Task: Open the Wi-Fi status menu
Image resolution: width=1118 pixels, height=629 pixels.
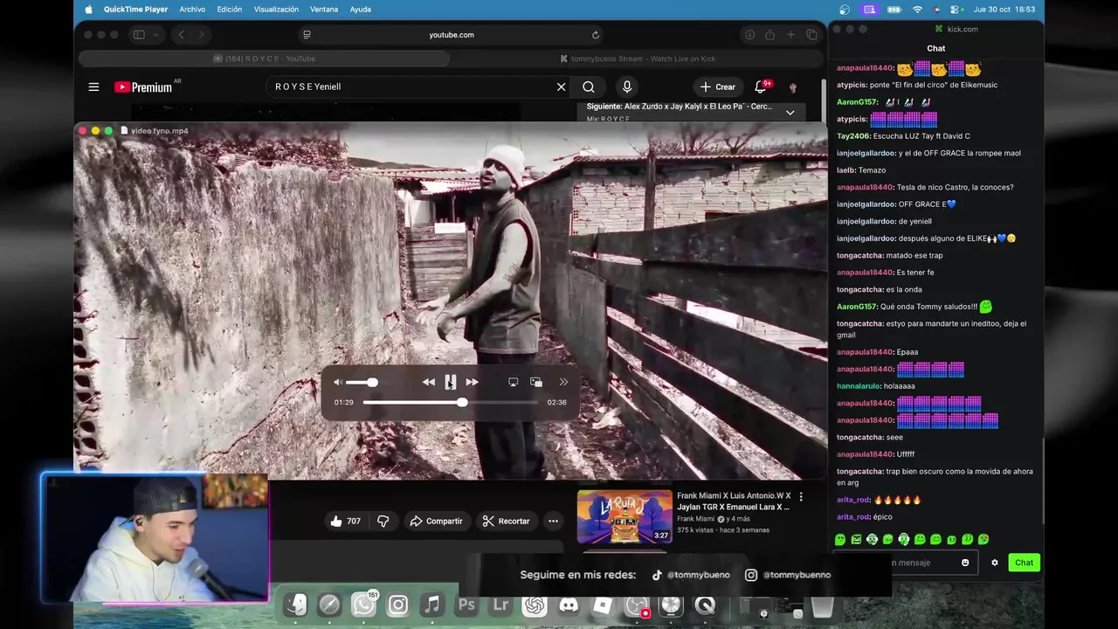Action: pyautogui.click(x=917, y=10)
